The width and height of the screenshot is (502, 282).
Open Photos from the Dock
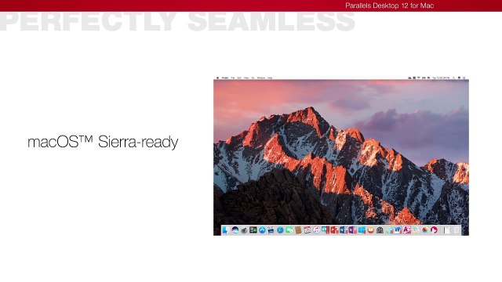point(425,230)
